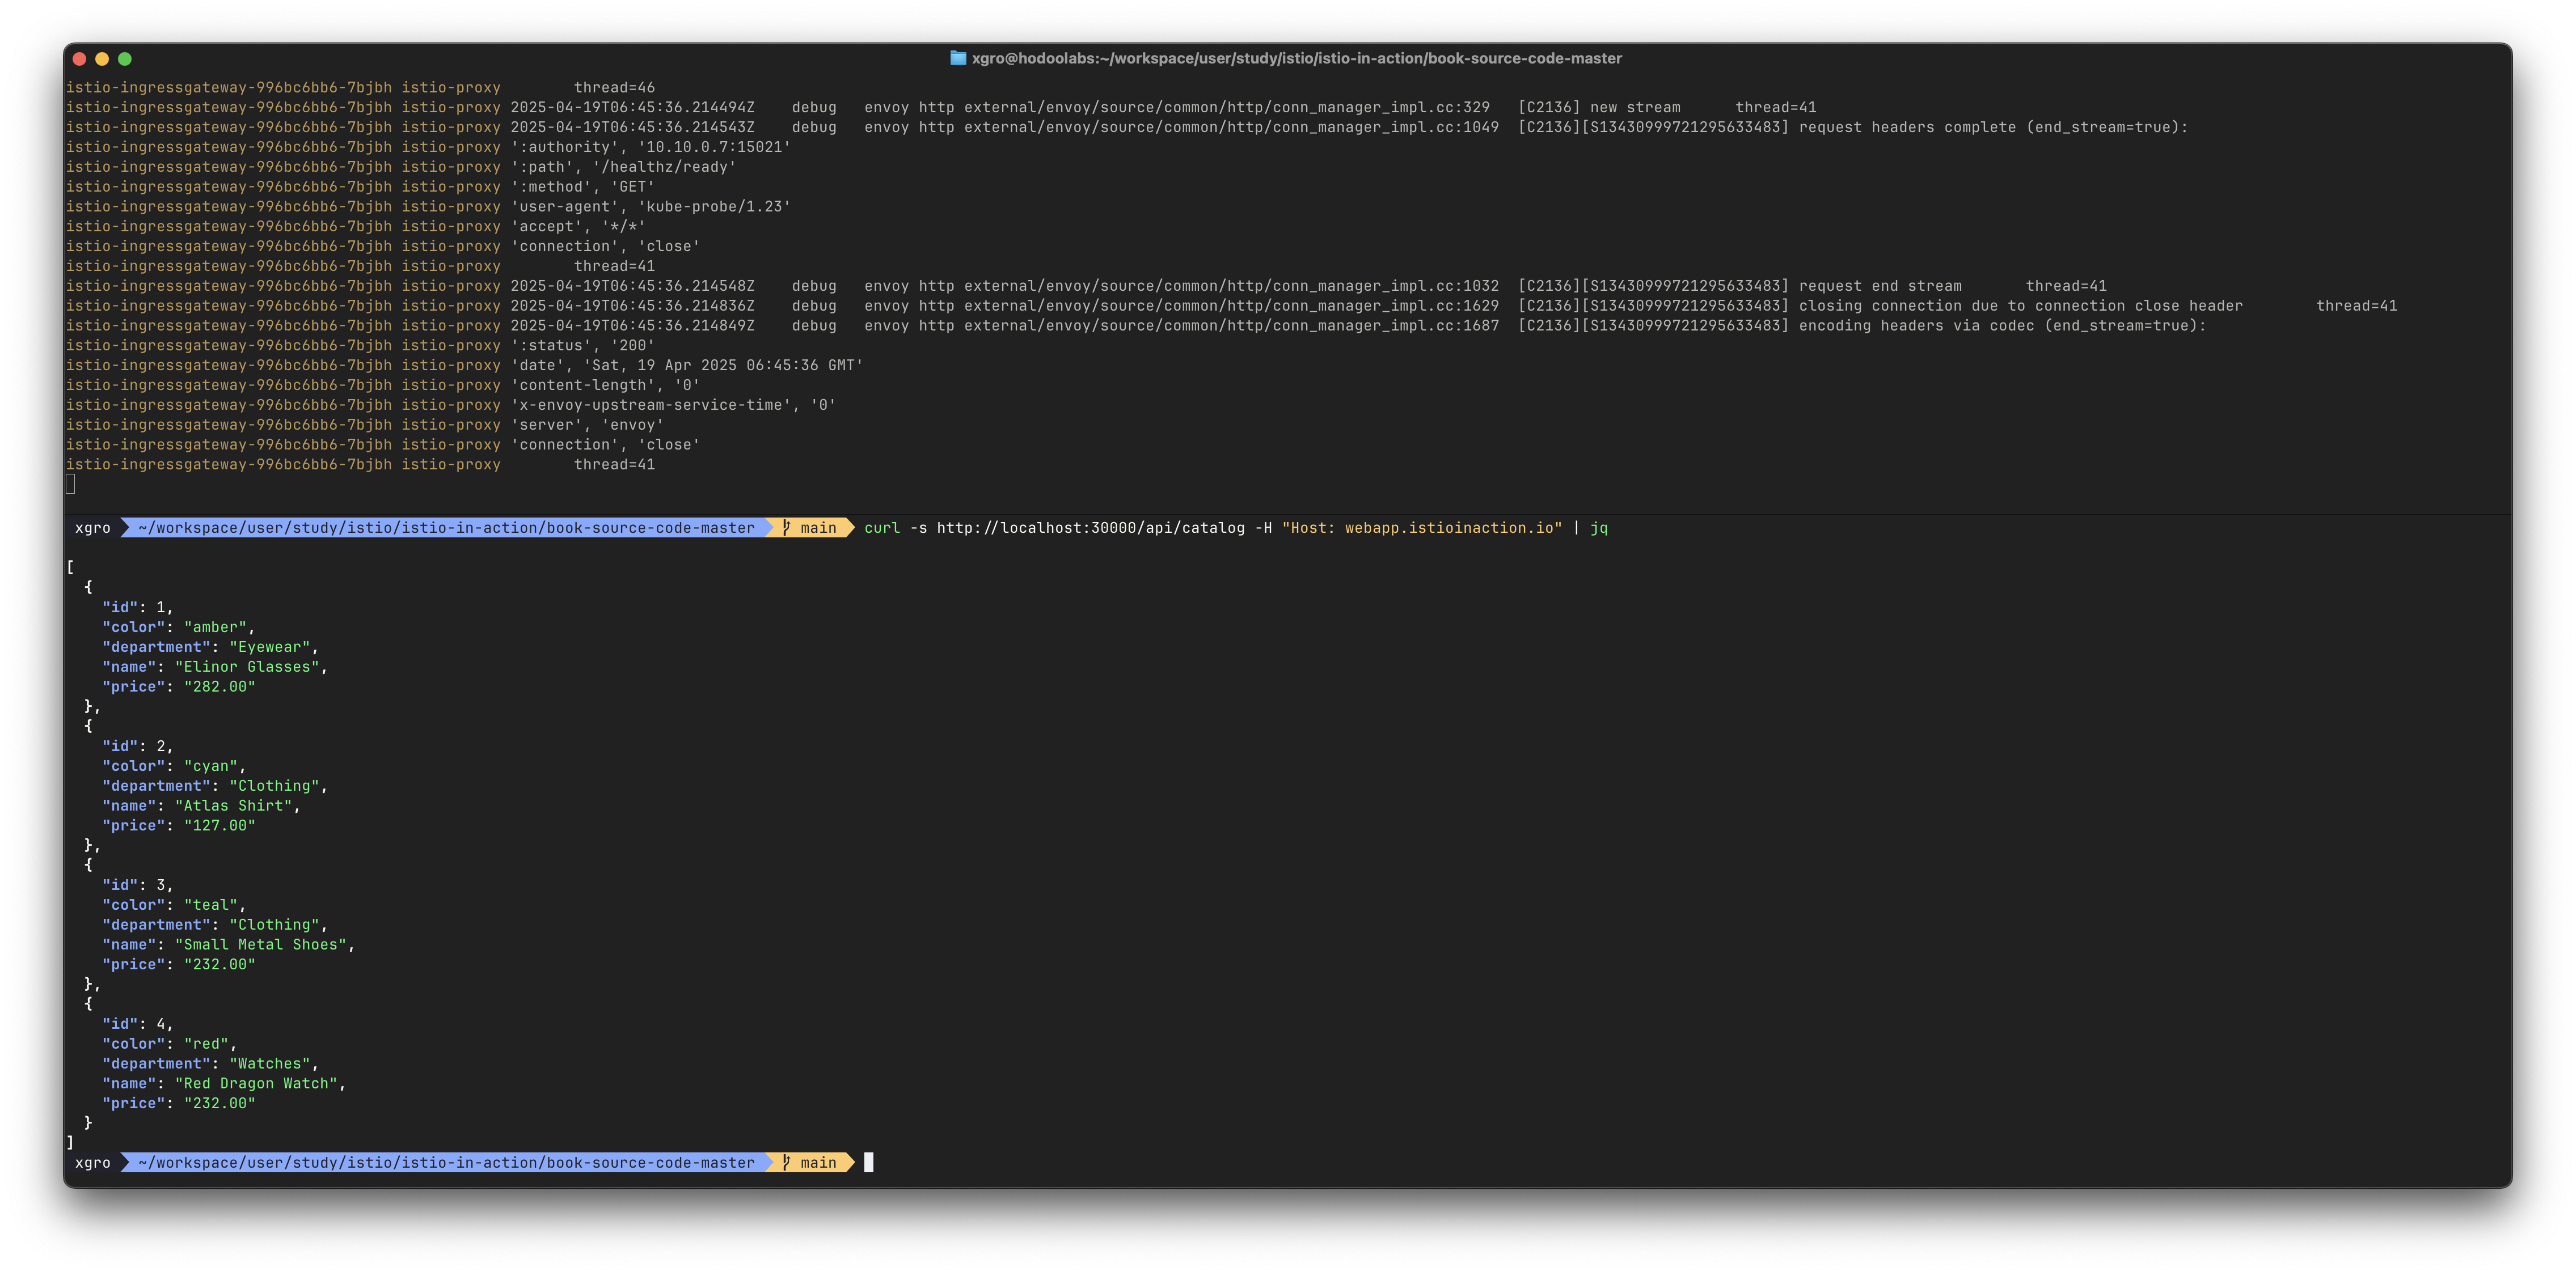Click the 'accept', '*/*' log text
The image size is (2576, 1272).
(578, 227)
